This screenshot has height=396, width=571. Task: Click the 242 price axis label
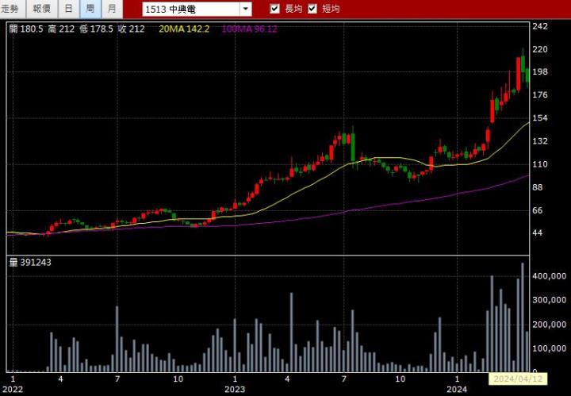coord(540,26)
